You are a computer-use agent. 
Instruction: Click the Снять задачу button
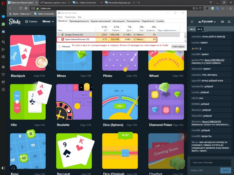point(178,46)
